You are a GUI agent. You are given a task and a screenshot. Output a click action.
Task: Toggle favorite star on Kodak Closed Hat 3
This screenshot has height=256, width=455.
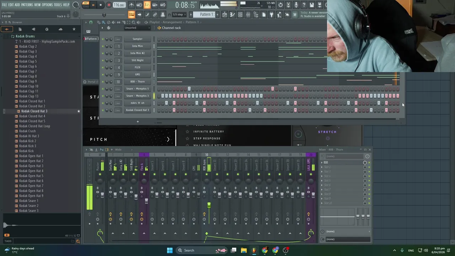(x=79, y=111)
